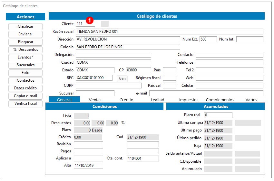Click the Gen button next to RFC
The height and width of the screenshot is (181, 274).
tap(122, 78)
